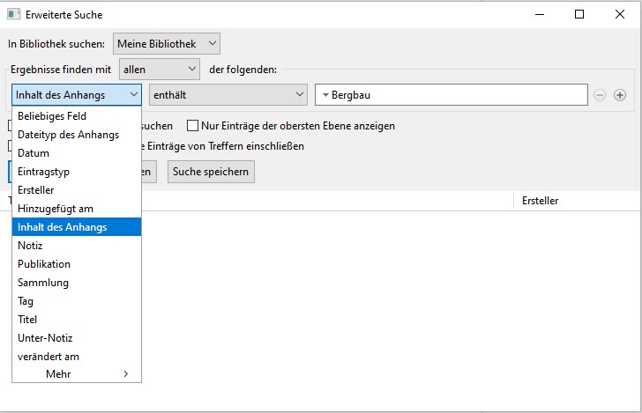This screenshot has height=413, width=642.
Task: Select 'Beliebiges Feld' from the list
Action: click(52, 116)
